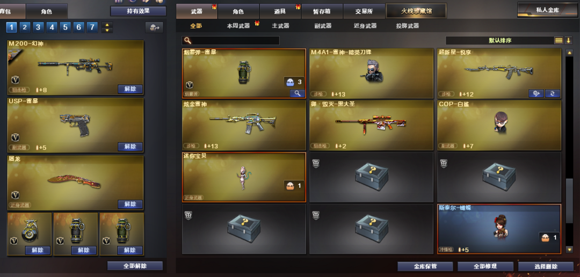Click the gear-wrench icon on 超新星-悦享 card
This screenshot has height=277, width=580.
pyautogui.click(x=536, y=93)
